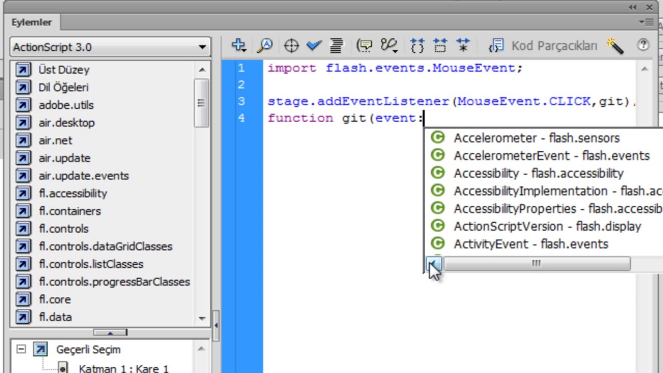
Task: Click code hint scroll left arrow
Action: tap(434, 264)
